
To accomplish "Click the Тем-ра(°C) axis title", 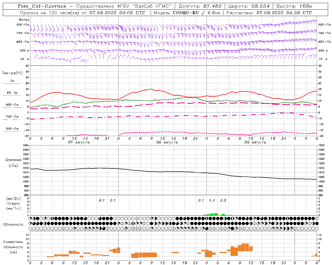I will coord(12,73).
